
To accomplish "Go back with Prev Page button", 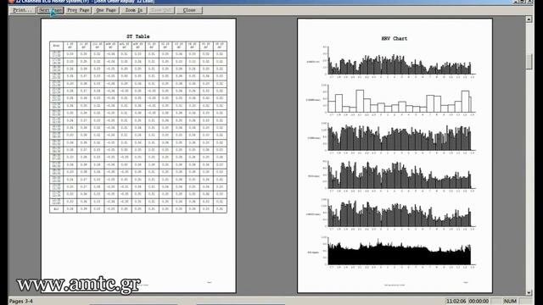I will [78, 10].
